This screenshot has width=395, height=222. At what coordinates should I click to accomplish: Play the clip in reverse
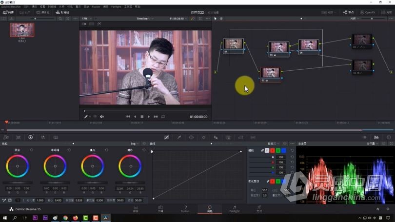click(135, 117)
